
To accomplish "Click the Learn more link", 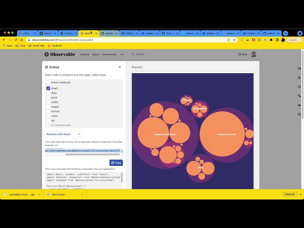I will (x=99, y=75).
